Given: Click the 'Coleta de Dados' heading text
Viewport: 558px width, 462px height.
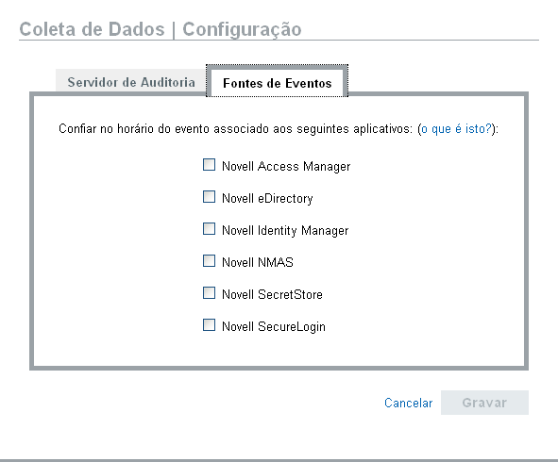Looking at the screenshot, I should pyautogui.click(x=93, y=29).
